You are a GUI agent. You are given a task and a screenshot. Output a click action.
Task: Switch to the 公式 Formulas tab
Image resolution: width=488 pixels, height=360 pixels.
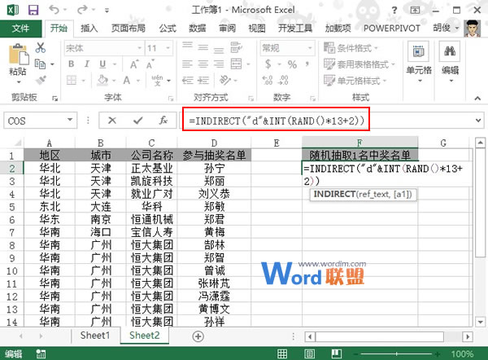(x=168, y=29)
